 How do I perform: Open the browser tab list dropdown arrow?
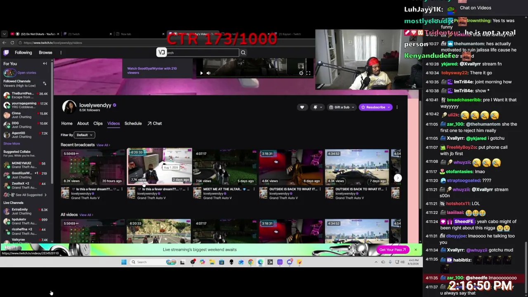4,34
